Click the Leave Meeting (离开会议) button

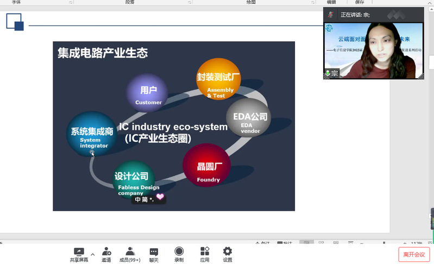[x=414, y=254]
